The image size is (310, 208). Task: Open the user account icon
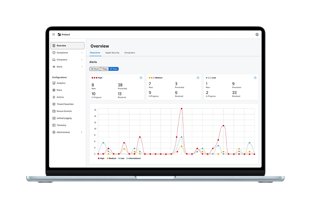257,35
